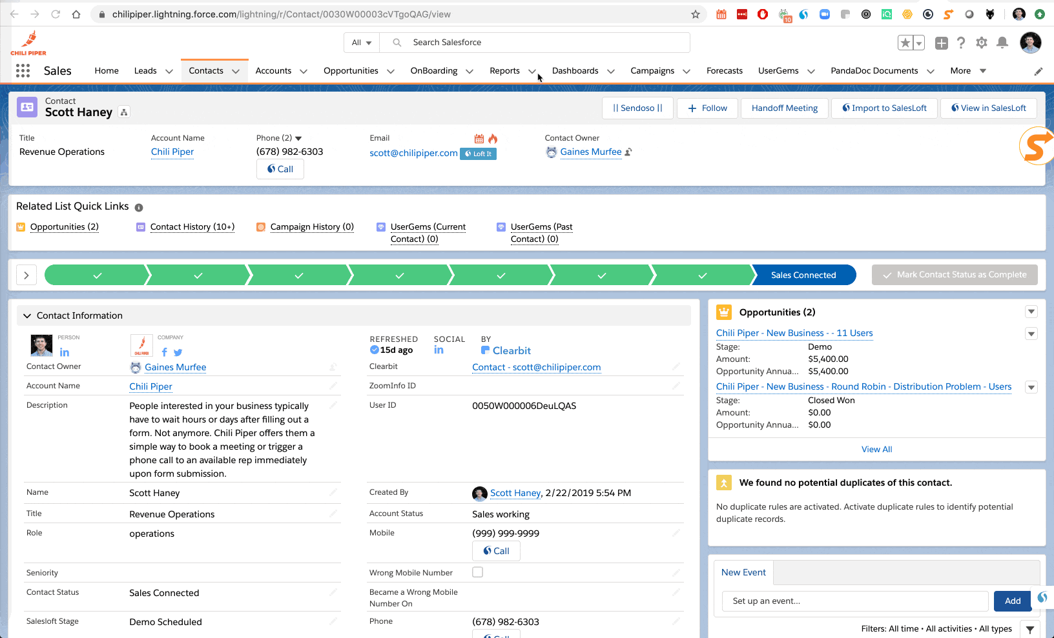The width and height of the screenshot is (1054, 638).
Task: Expand the Phone (2) dropdown arrow
Action: tap(298, 138)
